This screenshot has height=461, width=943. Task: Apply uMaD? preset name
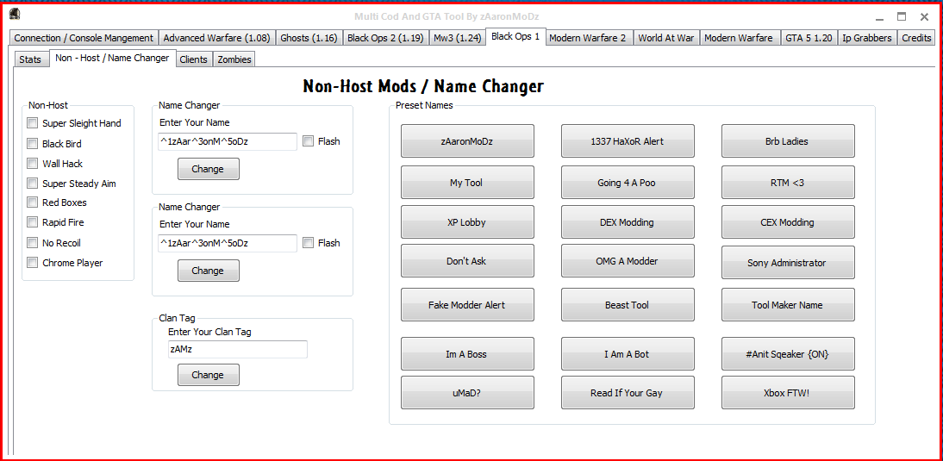click(467, 392)
